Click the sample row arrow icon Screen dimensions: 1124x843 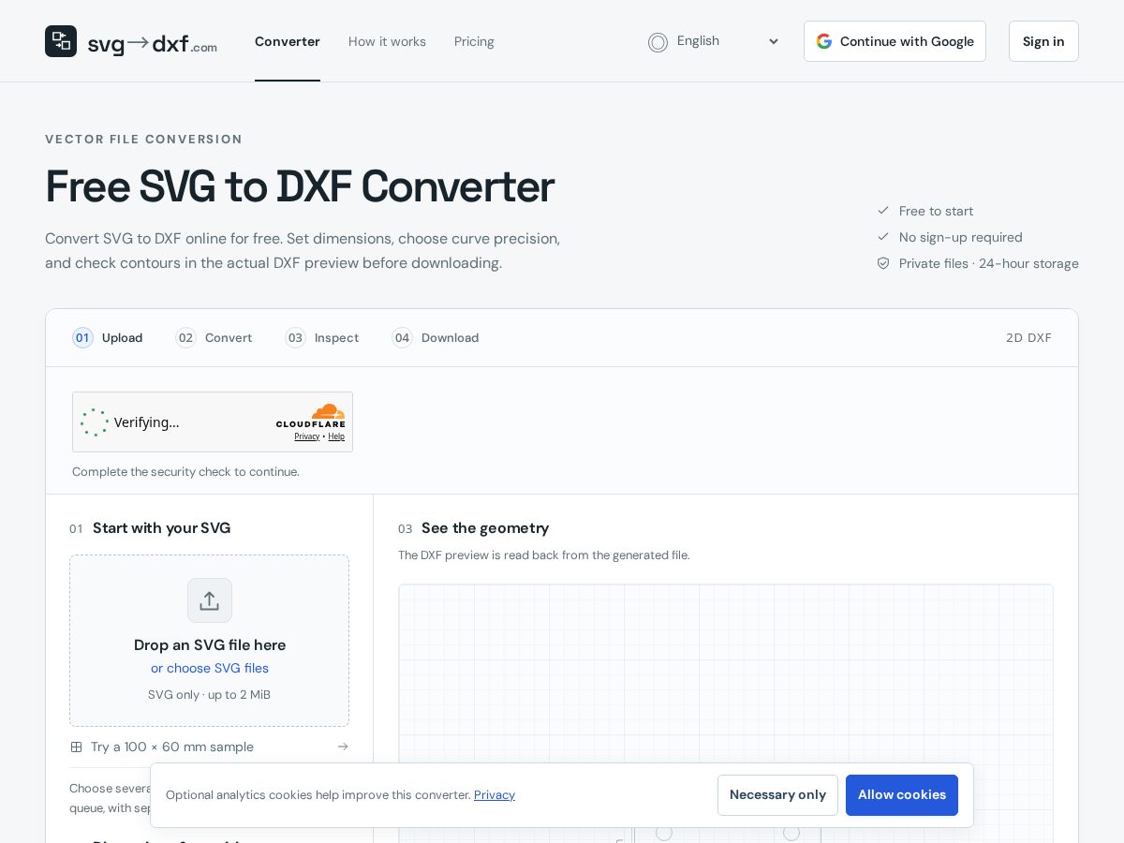[343, 747]
